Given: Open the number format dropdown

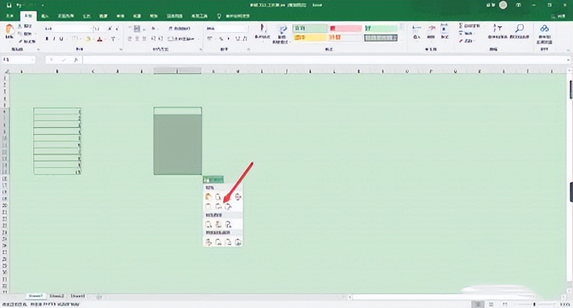Looking at the screenshot, I should 246,29.
